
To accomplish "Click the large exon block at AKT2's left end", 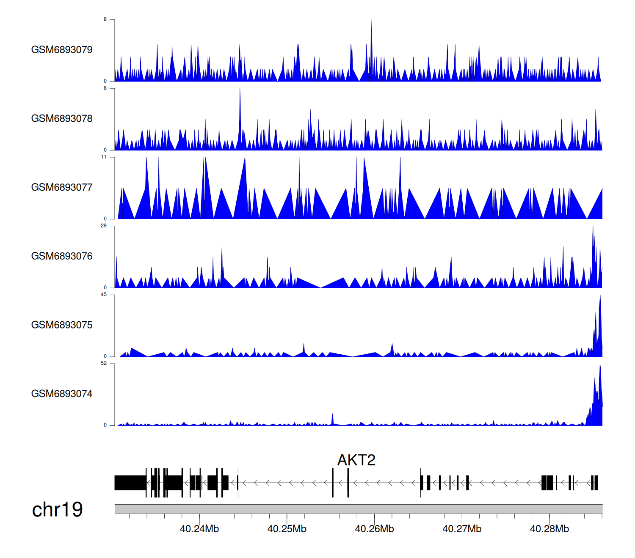I will pos(130,483).
